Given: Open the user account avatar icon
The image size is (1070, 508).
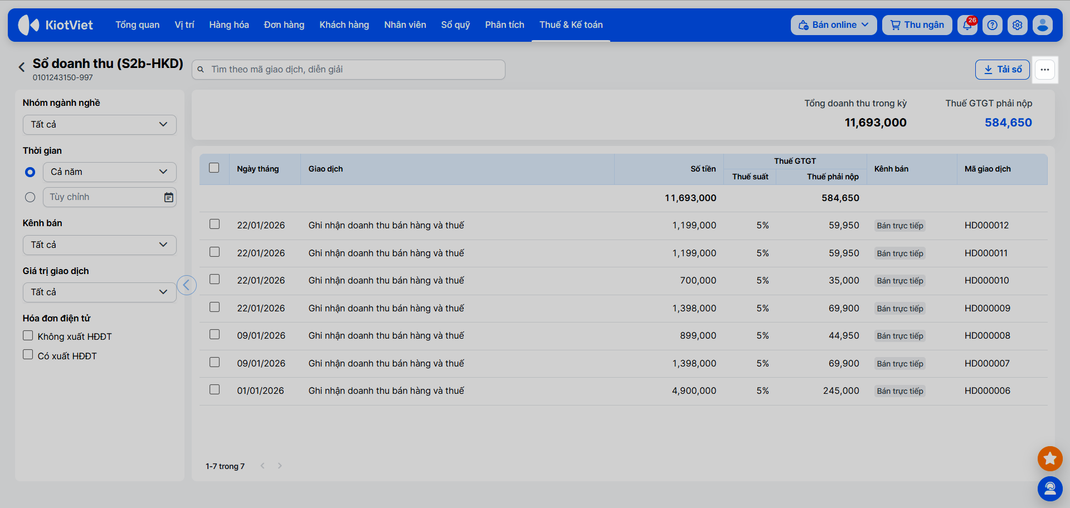Looking at the screenshot, I should (x=1043, y=25).
